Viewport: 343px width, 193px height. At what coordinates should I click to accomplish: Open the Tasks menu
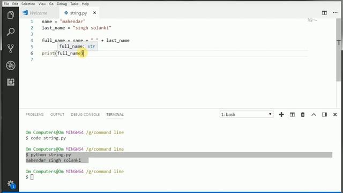tap(74, 4)
